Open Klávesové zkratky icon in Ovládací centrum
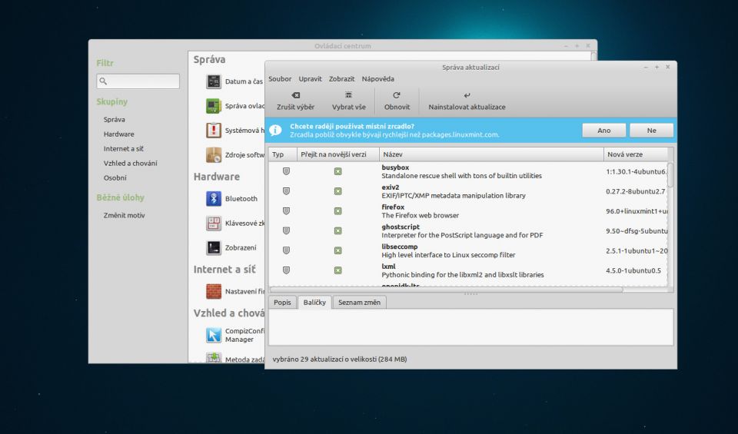This screenshot has height=434, width=738. click(x=214, y=223)
